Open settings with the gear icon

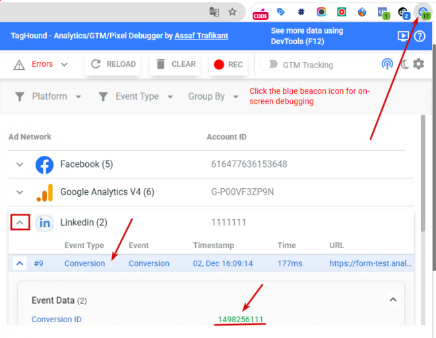pos(418,64)
